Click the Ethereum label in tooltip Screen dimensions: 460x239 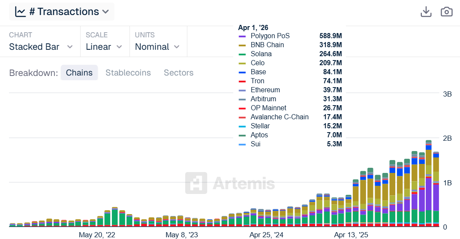[265, 90]
